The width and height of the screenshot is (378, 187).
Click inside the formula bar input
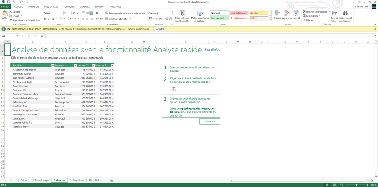point(211,36)
